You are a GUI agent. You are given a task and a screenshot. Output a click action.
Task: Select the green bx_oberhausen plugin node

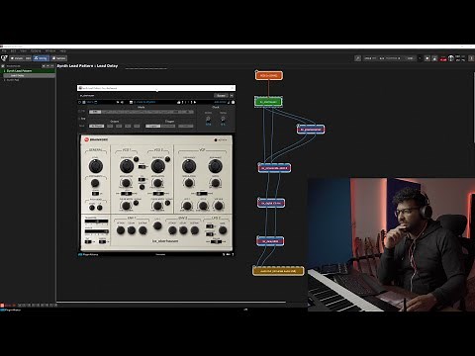point(268,102)
